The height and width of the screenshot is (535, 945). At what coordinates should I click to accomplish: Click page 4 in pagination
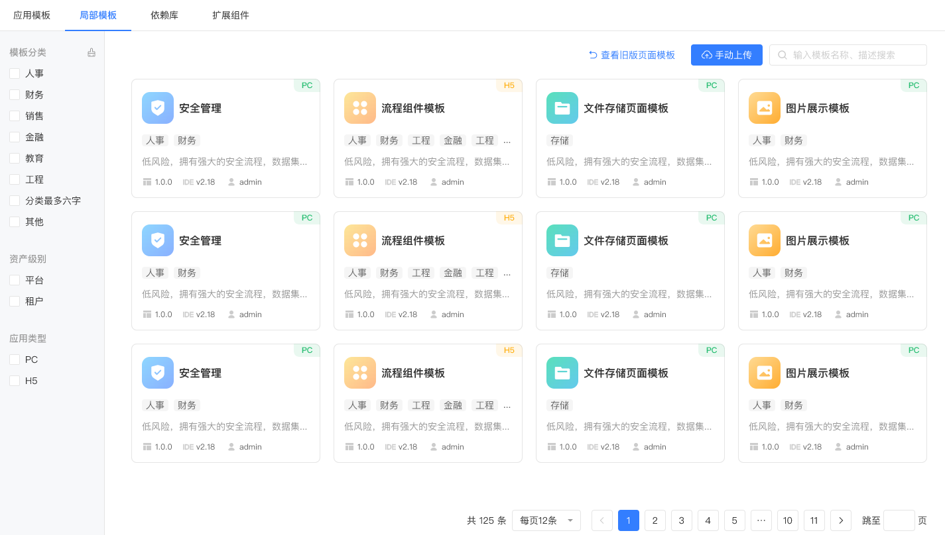pyautogui.click(x=708, y=520)
